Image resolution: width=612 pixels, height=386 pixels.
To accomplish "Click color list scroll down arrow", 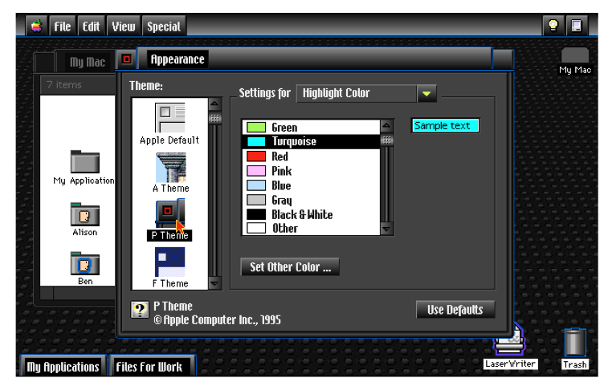I will click(x=386, y=229).
